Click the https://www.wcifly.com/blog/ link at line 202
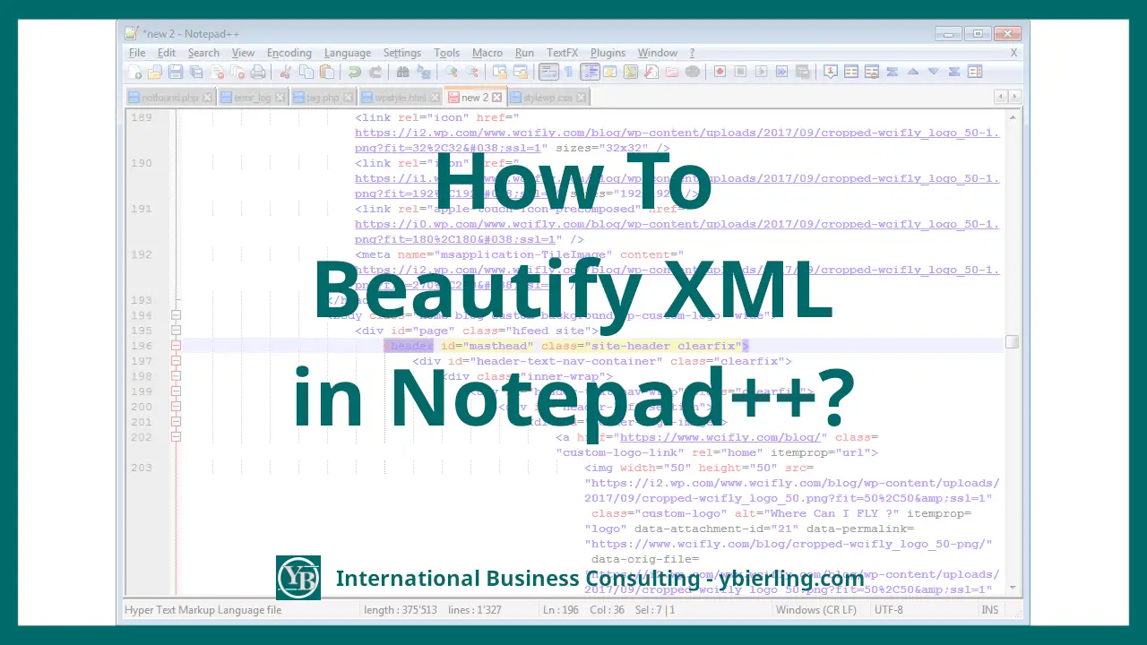The width and height of the screenshot is (1147, 645). click(721, 437)
